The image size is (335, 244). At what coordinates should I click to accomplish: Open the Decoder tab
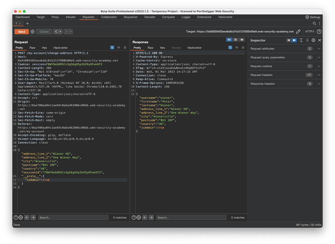point(150,17)
